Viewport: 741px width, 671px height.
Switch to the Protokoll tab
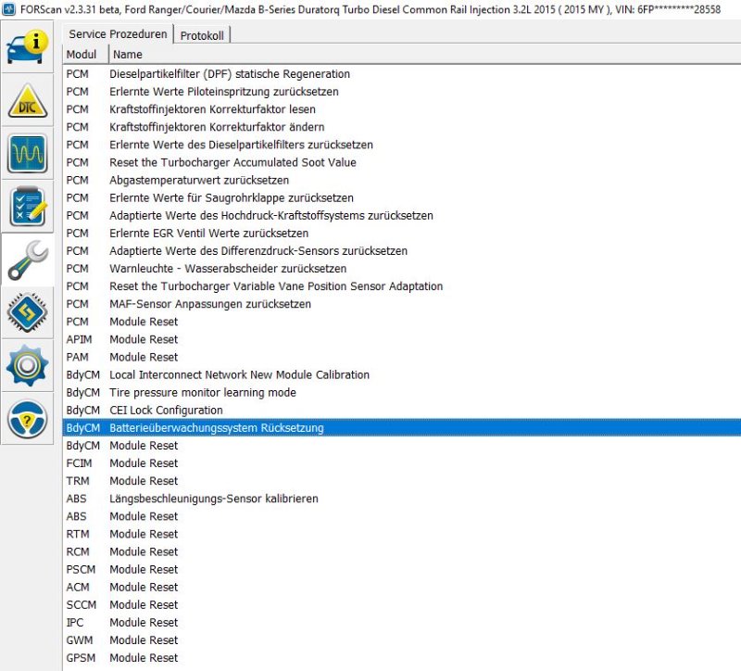click(202, 35)
